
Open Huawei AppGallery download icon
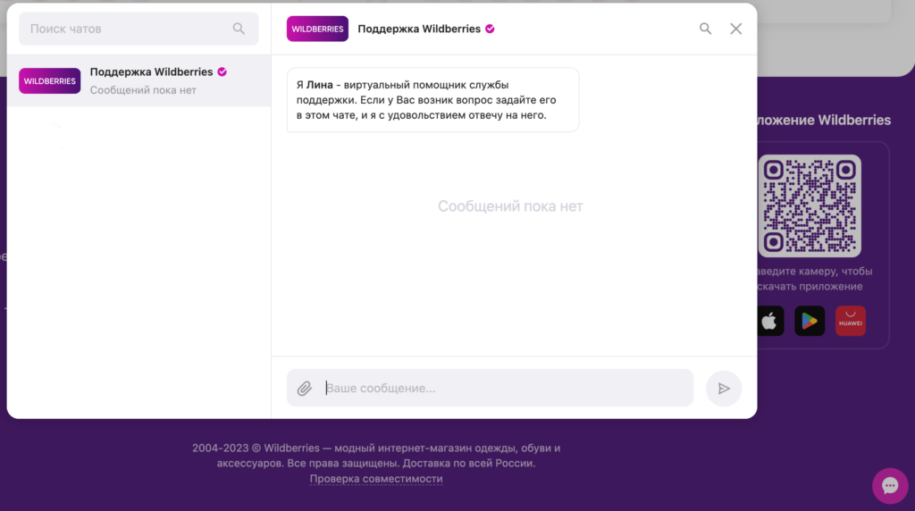(851, 321)
